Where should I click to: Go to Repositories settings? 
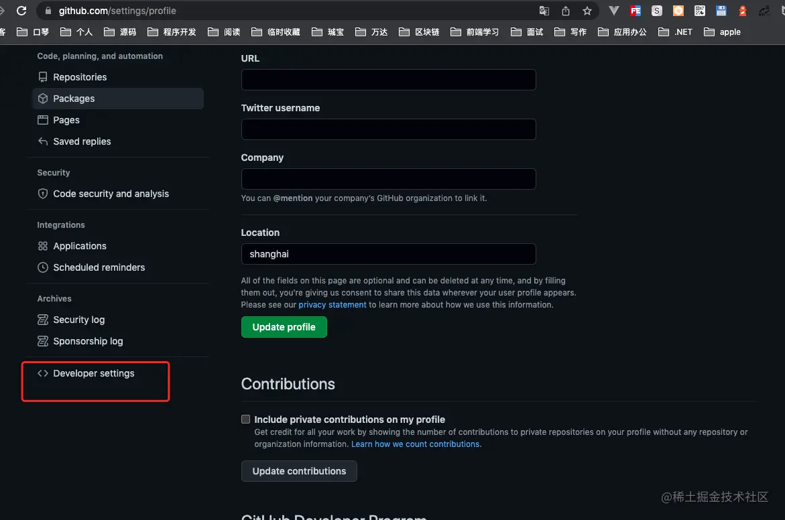pos(118,77)
